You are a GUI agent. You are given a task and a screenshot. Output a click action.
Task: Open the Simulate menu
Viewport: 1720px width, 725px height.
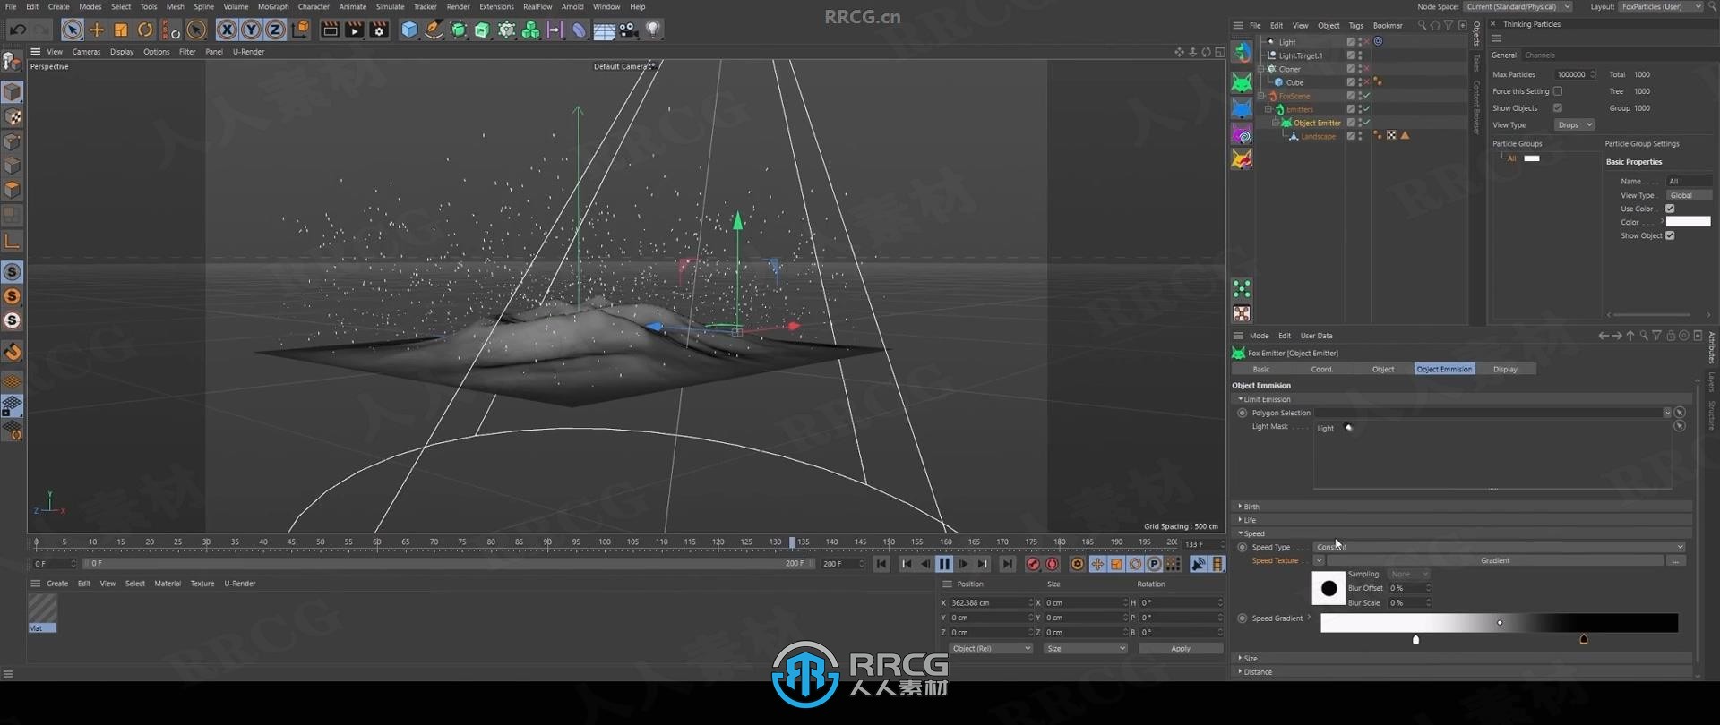[x=390, y=6]
